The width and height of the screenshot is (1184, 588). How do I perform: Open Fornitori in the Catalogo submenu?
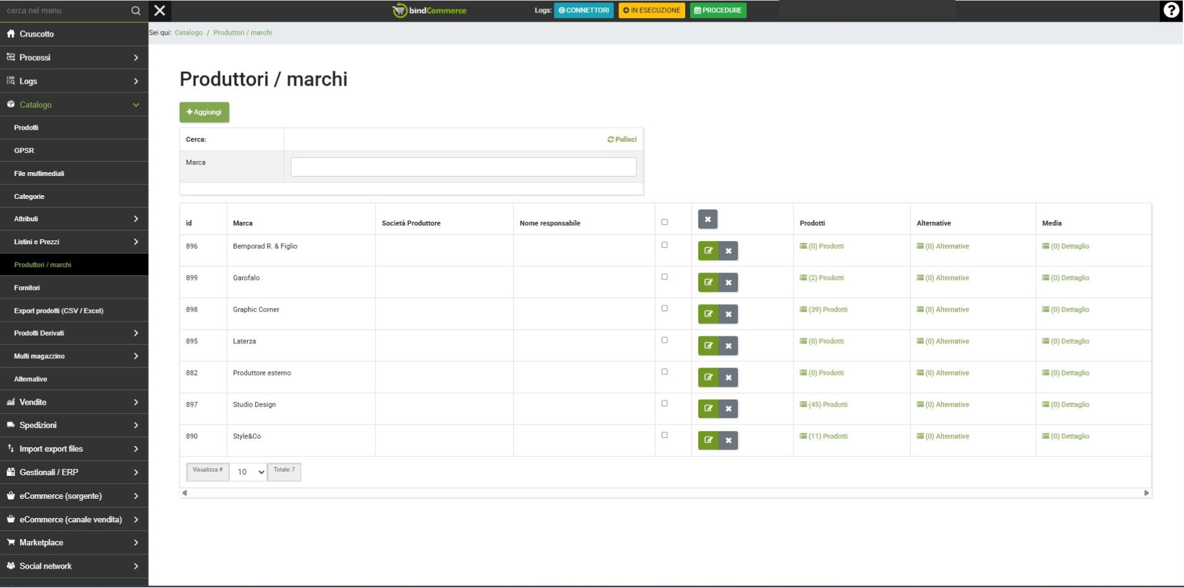27,287
